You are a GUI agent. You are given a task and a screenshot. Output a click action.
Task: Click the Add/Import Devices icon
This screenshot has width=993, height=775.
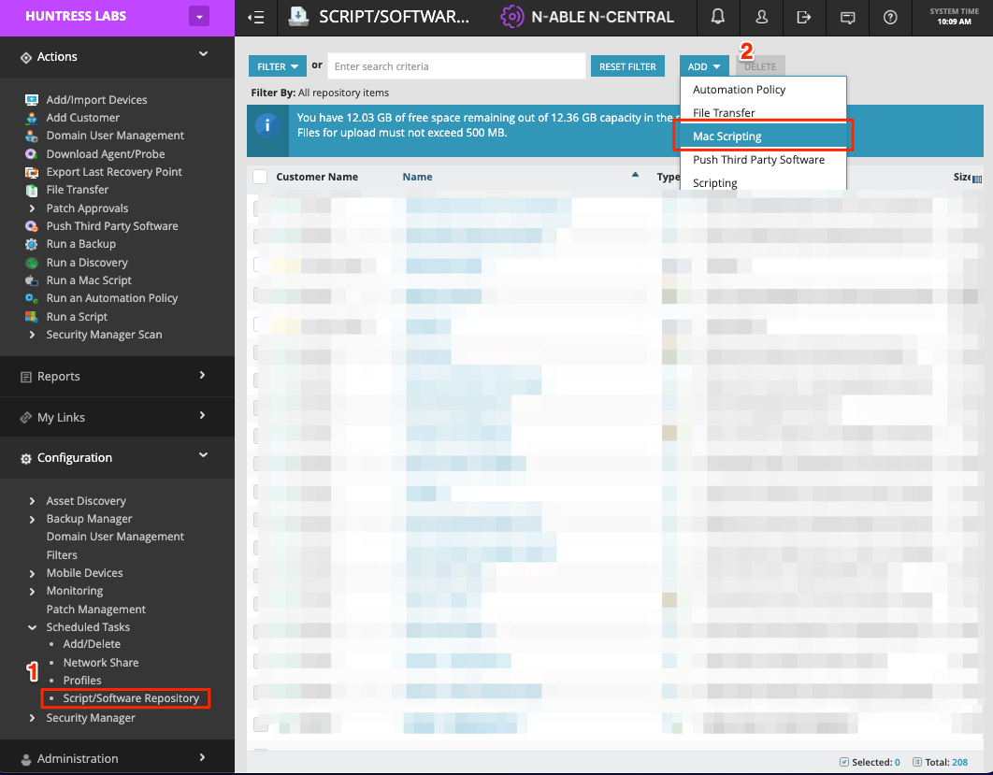[31, 99]
